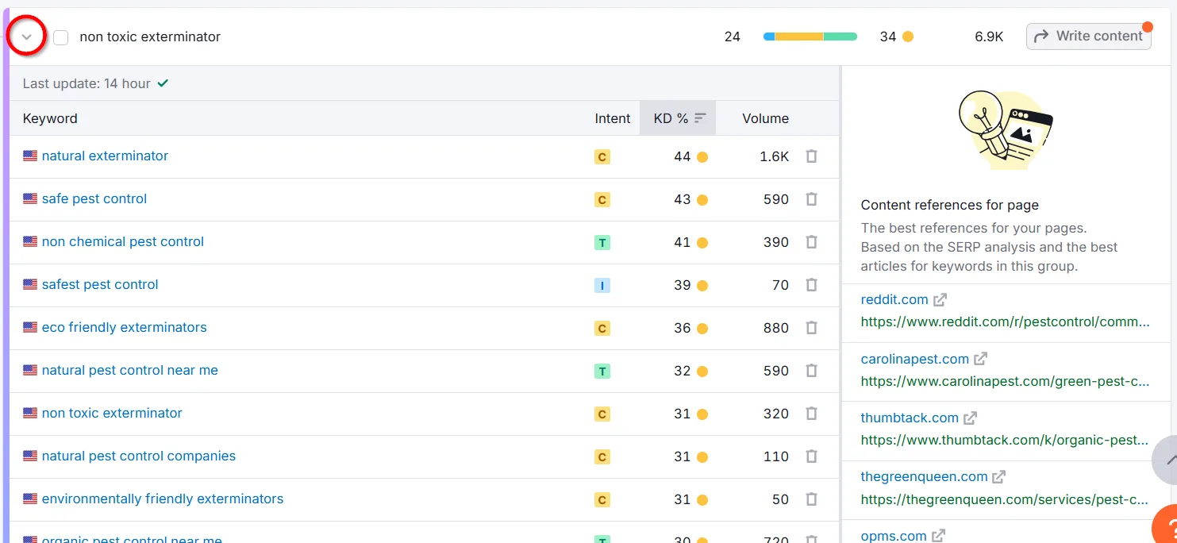Image resolution: width=1177 pixels, height=543 pixels.
Task: Click KD value 44 for natural exterminator
Action: (x=683, y=156)
